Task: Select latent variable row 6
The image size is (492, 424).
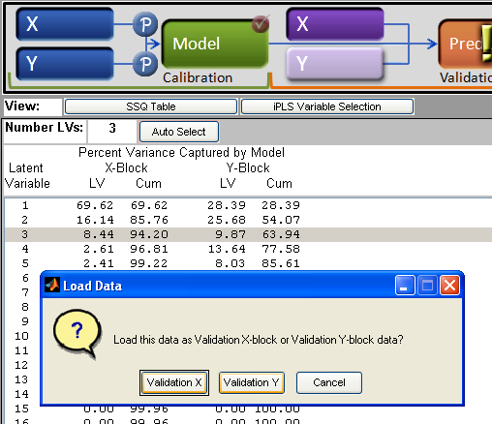Action: [25, 278]
